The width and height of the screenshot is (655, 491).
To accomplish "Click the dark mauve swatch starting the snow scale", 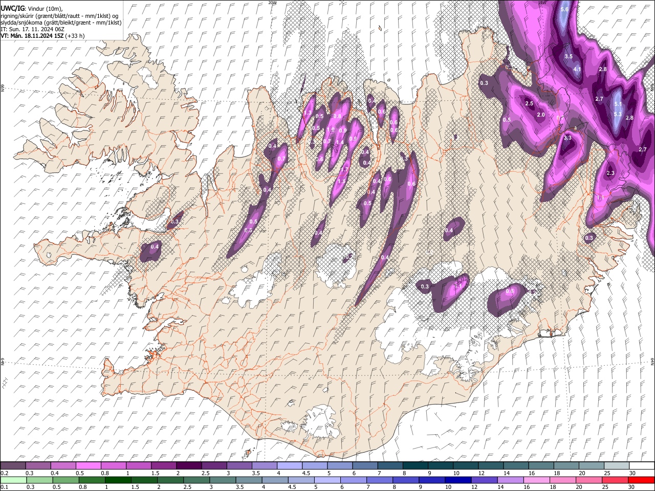I will click(x=13, y=465).
